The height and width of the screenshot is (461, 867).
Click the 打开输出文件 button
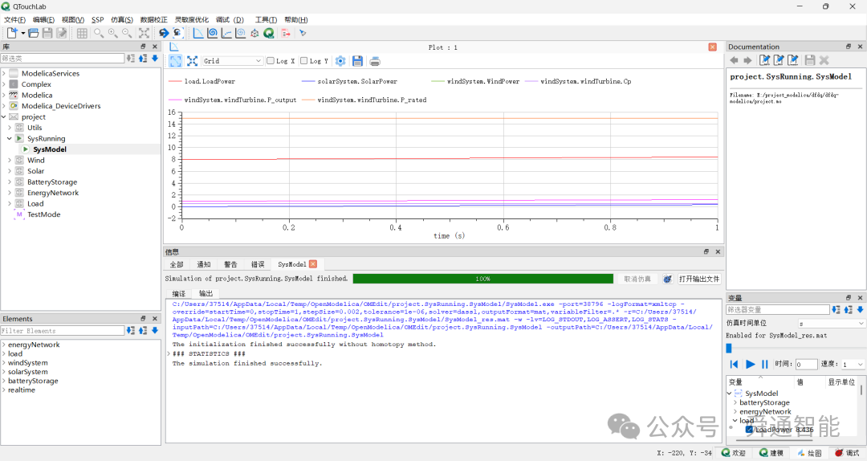click(x=699, y=279)
